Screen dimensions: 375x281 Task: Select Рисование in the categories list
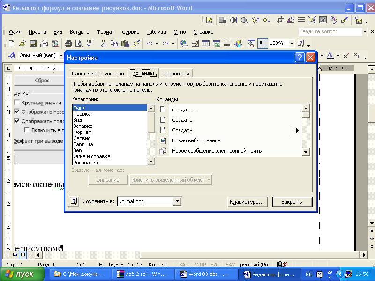(110, 163)
